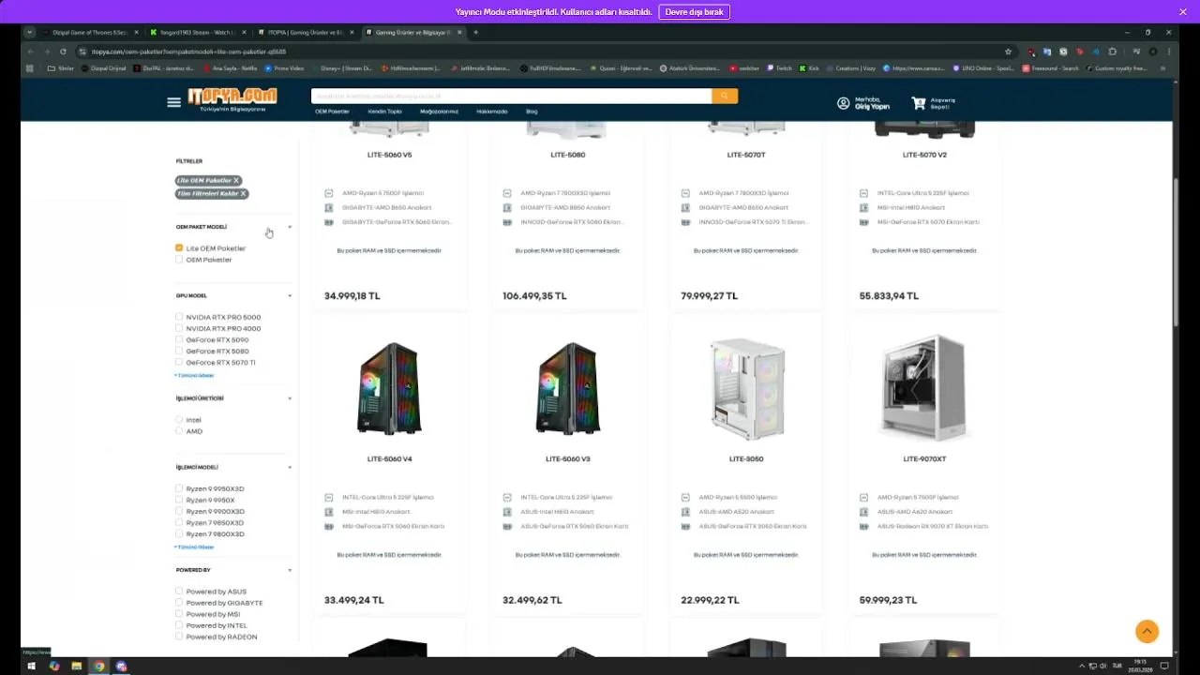
Task: Check the NVIDIA RTX PRO 5000 filter
Action: click(179, 318)
